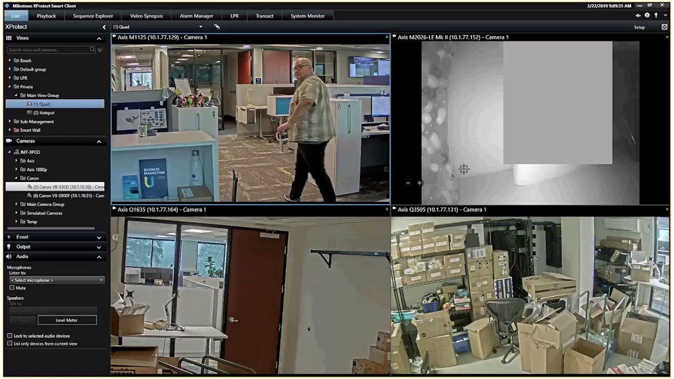Expand the Output pane chevron

pos(99,247)
